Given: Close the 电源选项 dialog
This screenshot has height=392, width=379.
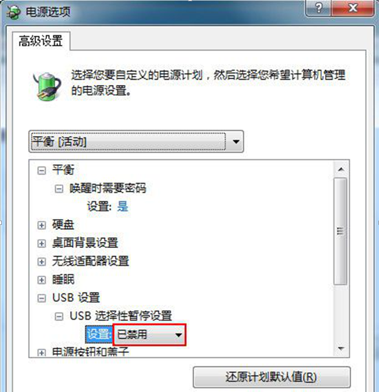Looking at the screenshot, I should tap(353, 9).
